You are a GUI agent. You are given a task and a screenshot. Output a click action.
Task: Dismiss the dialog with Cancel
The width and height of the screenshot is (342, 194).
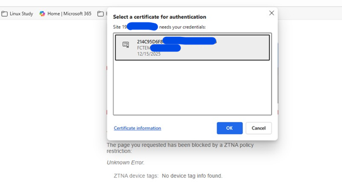coord(259,128)
